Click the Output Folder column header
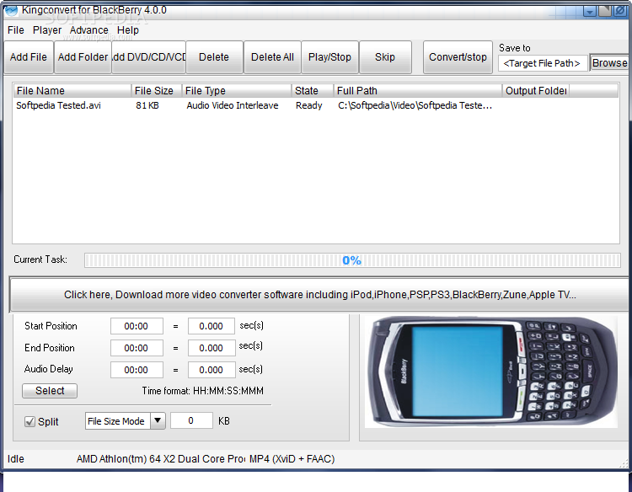 tap(536, 91)
